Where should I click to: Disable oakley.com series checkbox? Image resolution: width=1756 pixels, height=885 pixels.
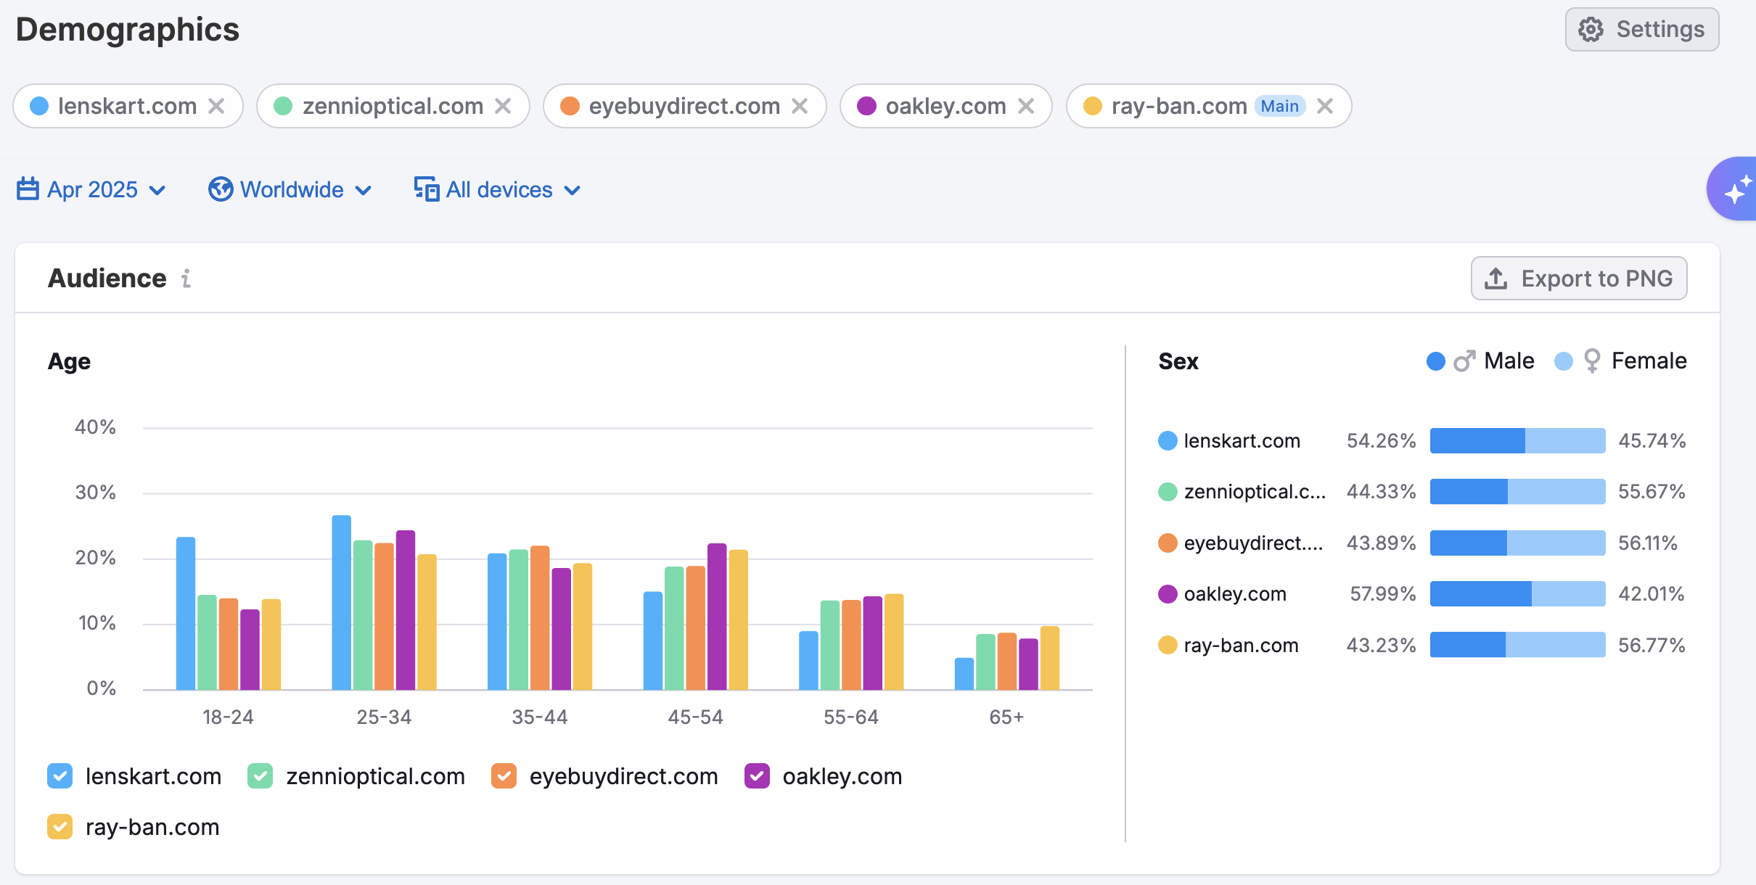757,776
